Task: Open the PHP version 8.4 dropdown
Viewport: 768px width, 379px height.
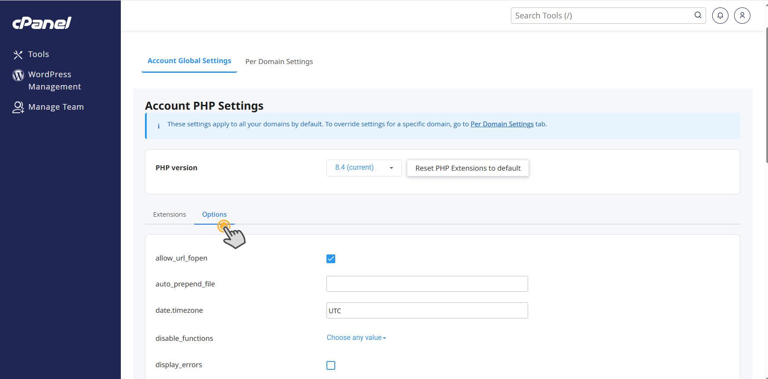Action: click(x=364, y=168)
